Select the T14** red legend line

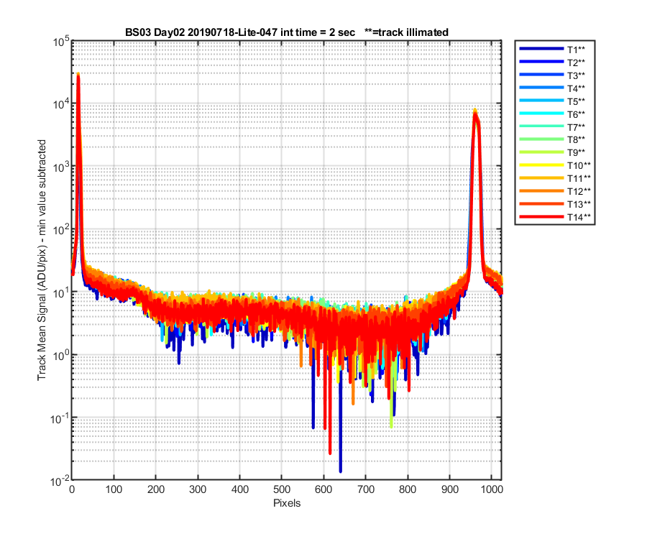[x=542, y=217]
